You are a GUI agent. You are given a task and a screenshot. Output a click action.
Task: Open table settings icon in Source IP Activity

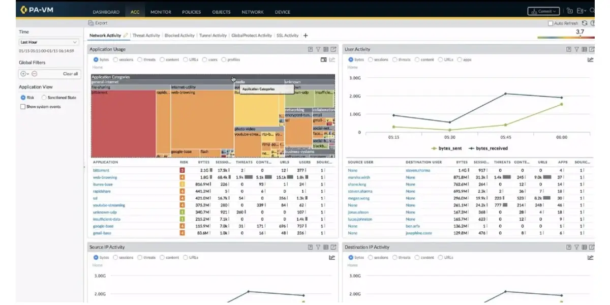pos(326,247)
